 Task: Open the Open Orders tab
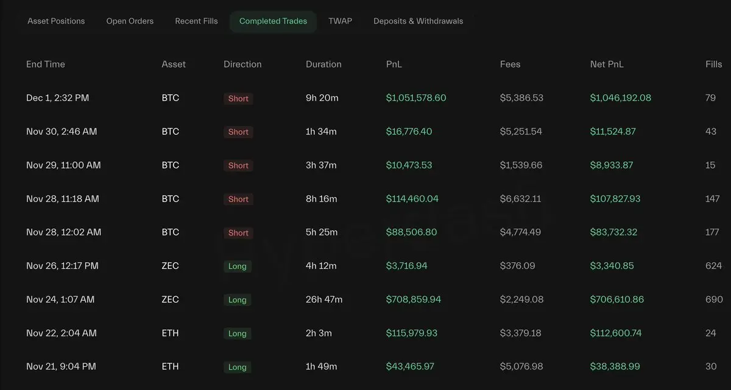pos(130,21)
